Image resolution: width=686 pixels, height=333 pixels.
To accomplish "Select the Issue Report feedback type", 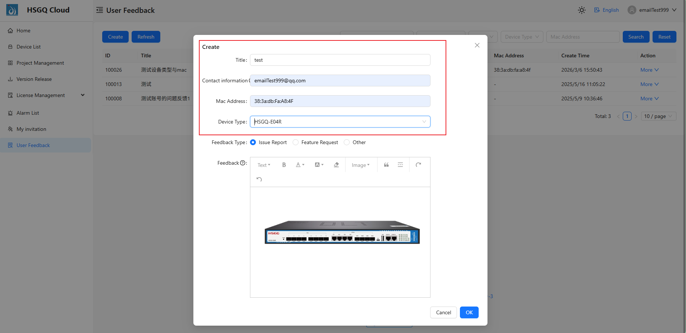I will tap(253, 142).
